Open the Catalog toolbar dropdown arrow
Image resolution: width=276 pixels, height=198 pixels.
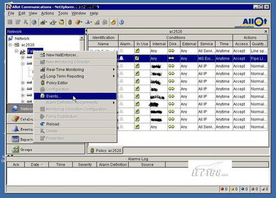click(82, 22)
